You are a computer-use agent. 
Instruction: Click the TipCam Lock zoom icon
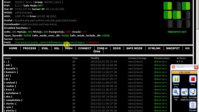point(184,92)
